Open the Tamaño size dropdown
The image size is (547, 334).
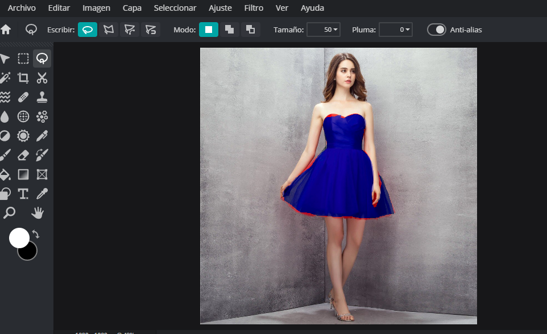tap(324, 30)
